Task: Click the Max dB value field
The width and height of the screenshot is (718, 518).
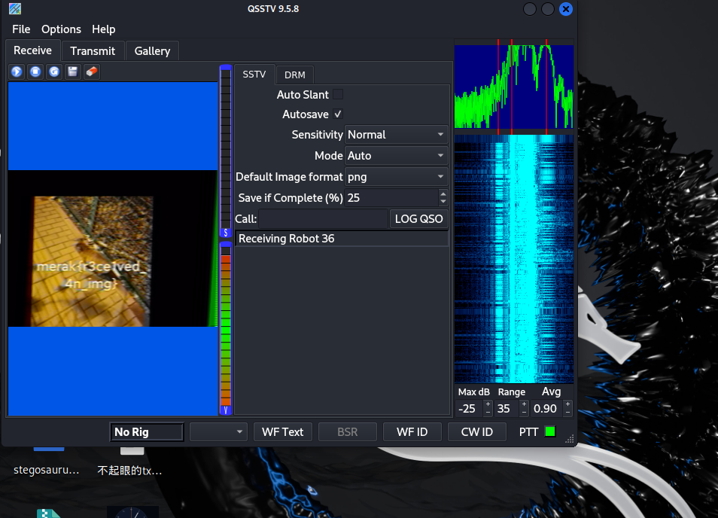Action: click(470, 408)
